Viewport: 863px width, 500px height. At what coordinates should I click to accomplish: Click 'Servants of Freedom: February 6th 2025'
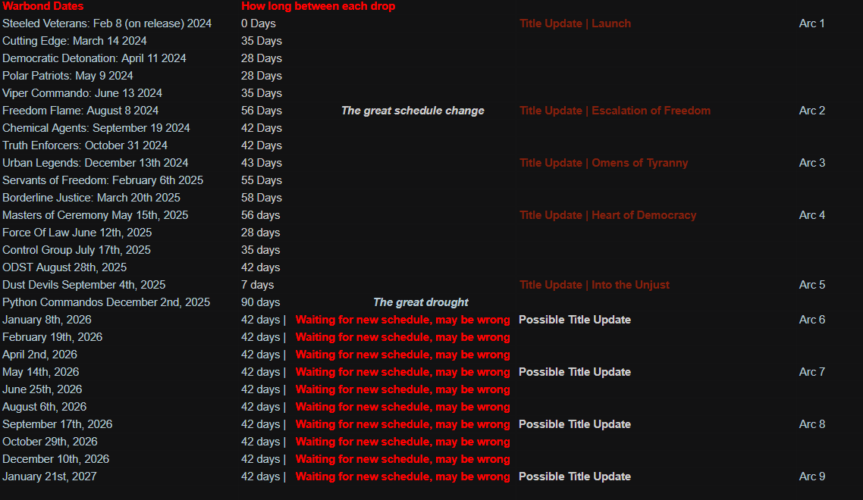[102, 180]
